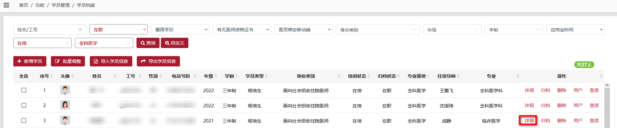Tick the checkbox for row 1
617x128 pixels.
click(x=24, y=90)
